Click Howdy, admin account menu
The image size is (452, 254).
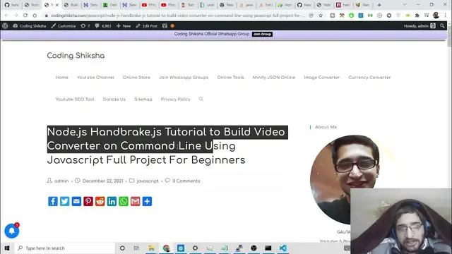420,26
